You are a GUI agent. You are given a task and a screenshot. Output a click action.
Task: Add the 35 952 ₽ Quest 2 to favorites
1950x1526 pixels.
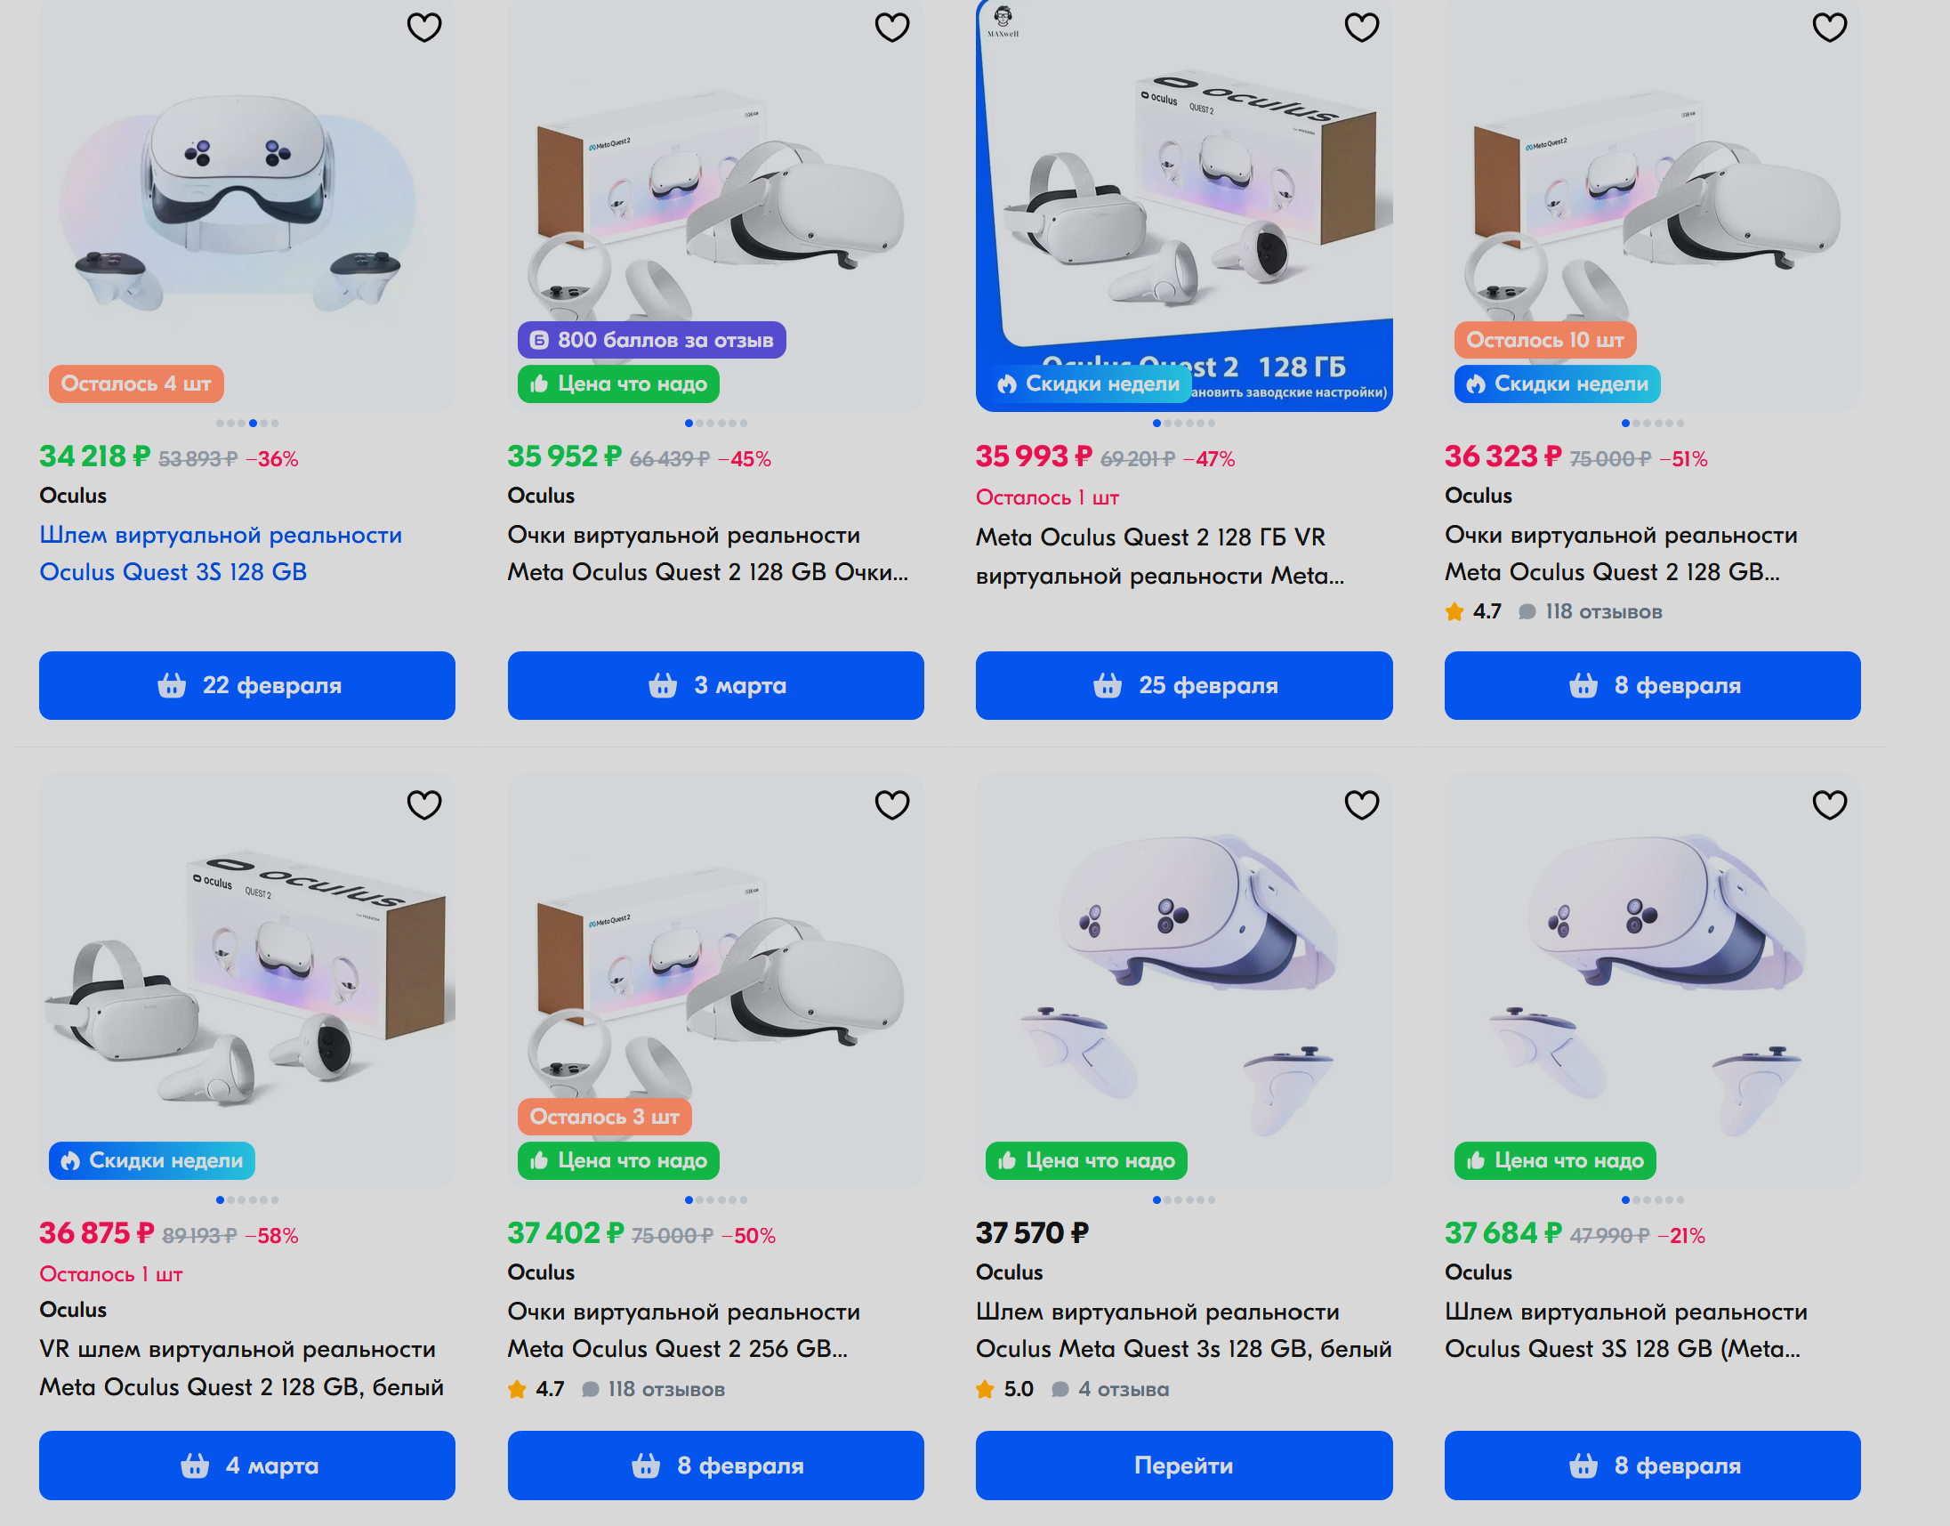point(892,28)
